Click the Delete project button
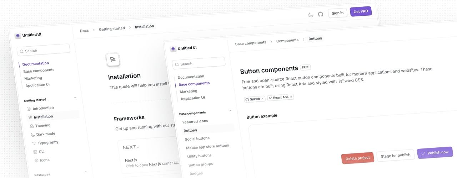Viewport: 457px width, 178px height. point(358,158)
